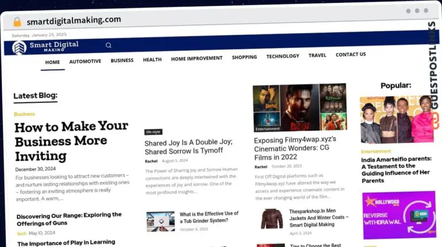Open the Contact Us page
Screen dimensions: 442x247
point(350,55)
